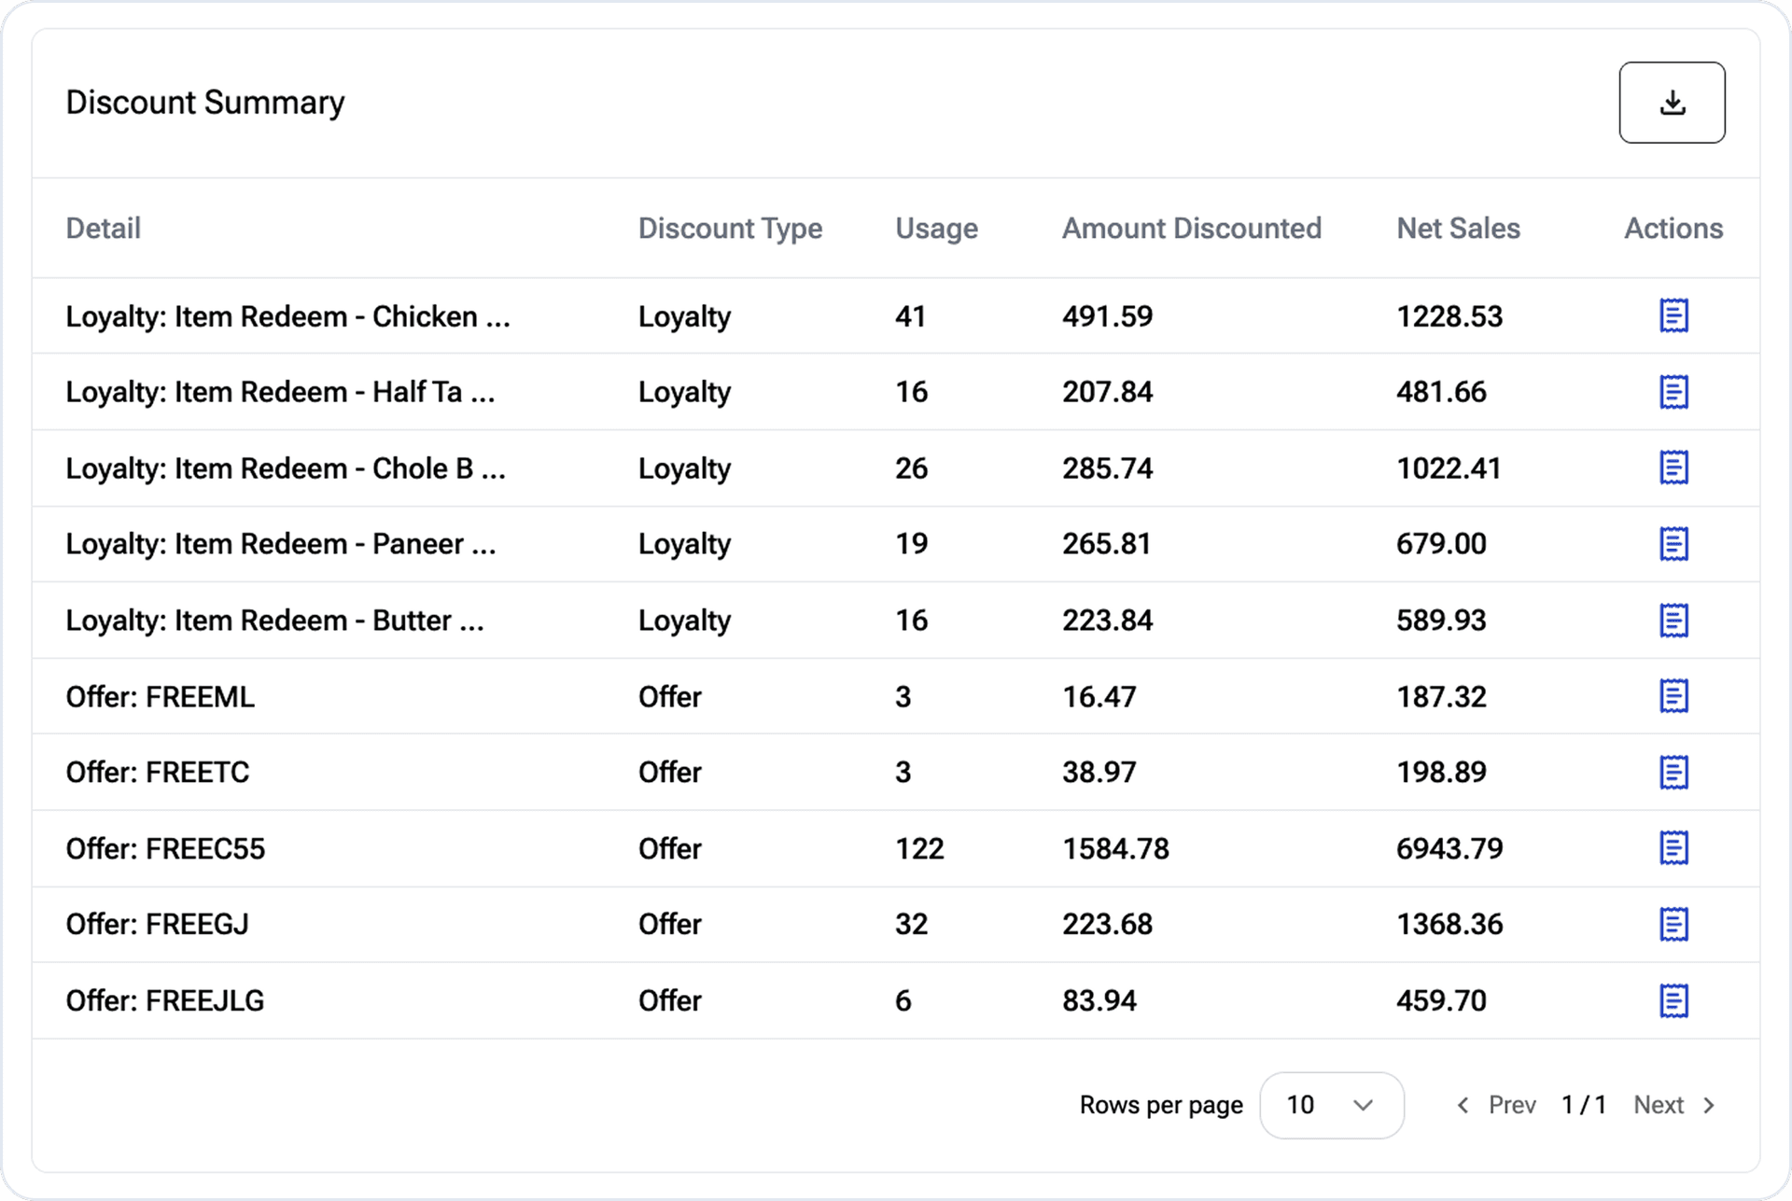Screen dimensions: 1792x1201
Task: Click net sales value 481.66
Action: click(x=1441, y=392)
